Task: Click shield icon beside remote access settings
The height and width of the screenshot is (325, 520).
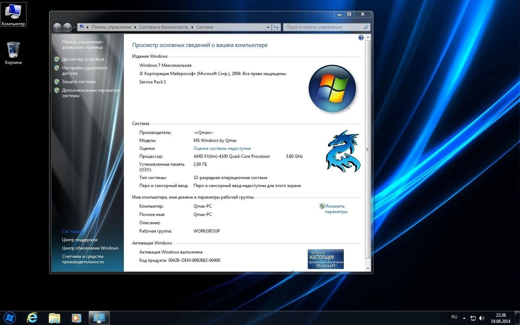Action: pyautogui.click(x=57, y=68)
